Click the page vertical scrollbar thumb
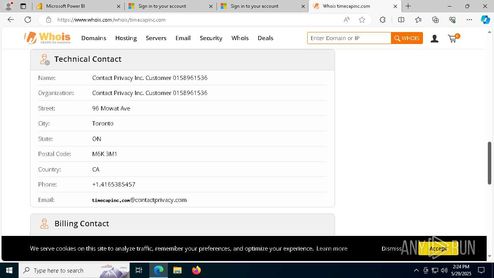Image resolution: width=494 pixels, height=278 pixels. coord(490,163)
